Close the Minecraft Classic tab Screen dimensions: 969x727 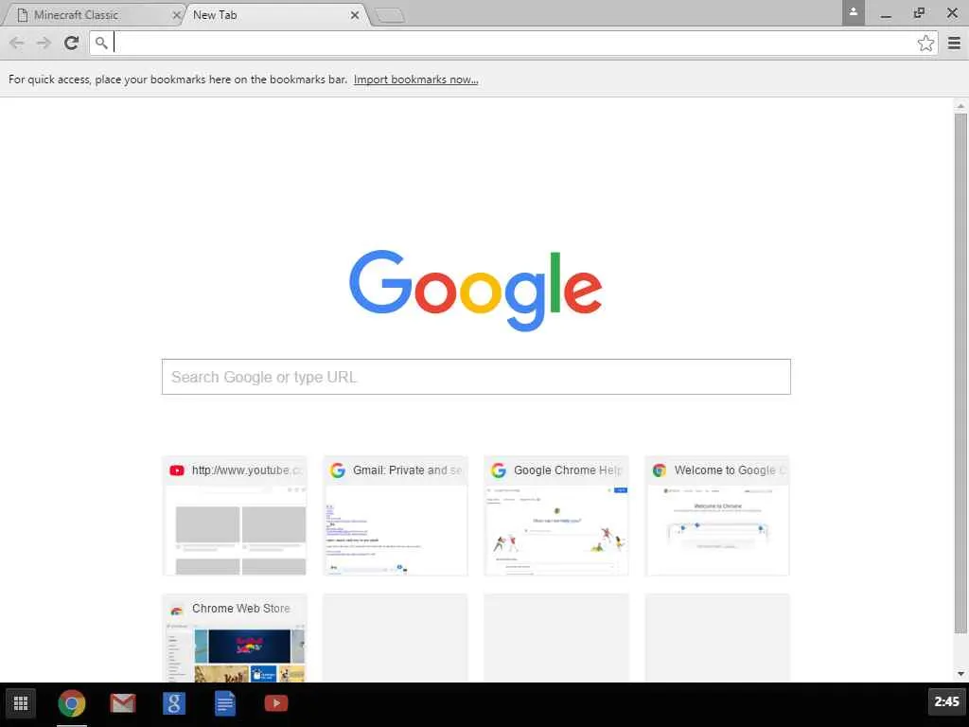pos(175,15)
